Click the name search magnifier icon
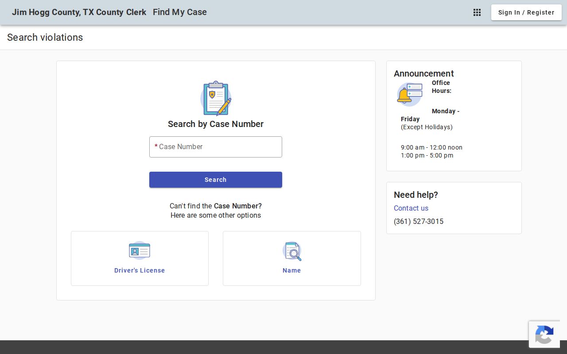 pyautogui.click(x=292, y=251)
